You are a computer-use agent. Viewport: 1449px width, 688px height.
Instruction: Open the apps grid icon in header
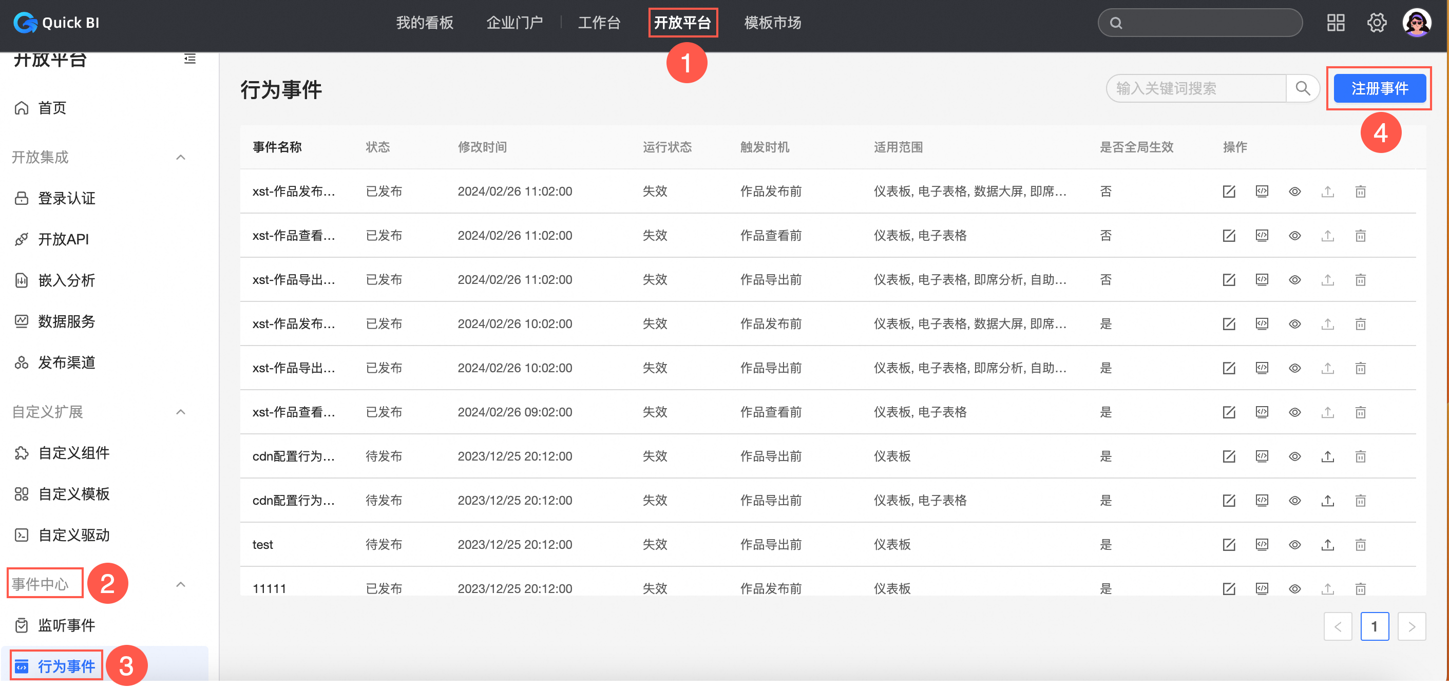(1336, 23)
